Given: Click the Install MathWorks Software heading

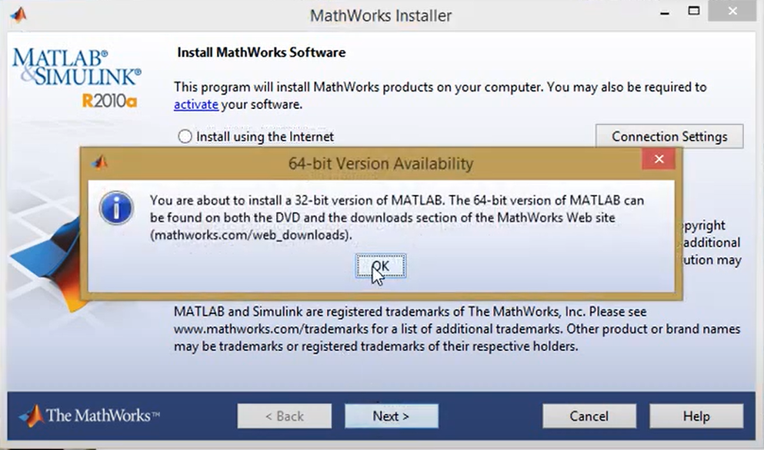Looking at the screenshot, I should pyautogui.click(x=261, y=53).
